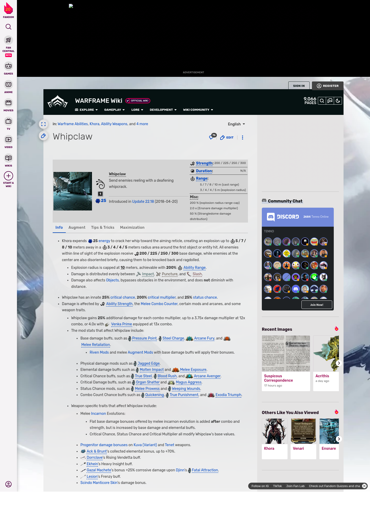Open the Venka Prime link

coord(121,324)
